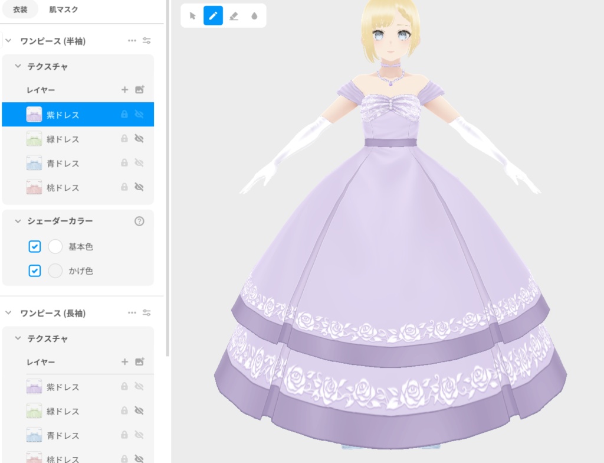Select the cursor selection tool
Image resolution: width=604 pixels, height=463 pixels.
(x=192, y=15)
